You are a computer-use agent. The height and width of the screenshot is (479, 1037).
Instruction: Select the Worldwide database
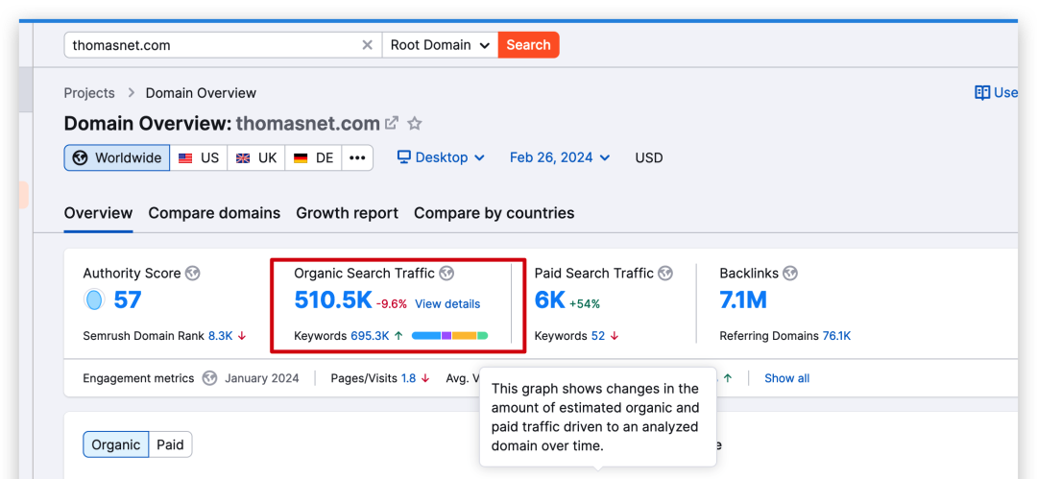(117, 158)
